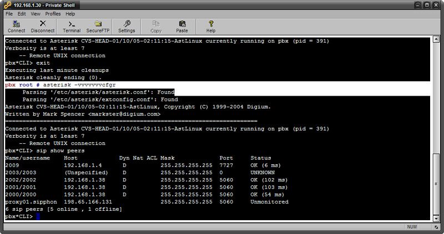The image size is (444, 234).
Task: Click the 'sip show peers' command text
Action: (60, 150)
